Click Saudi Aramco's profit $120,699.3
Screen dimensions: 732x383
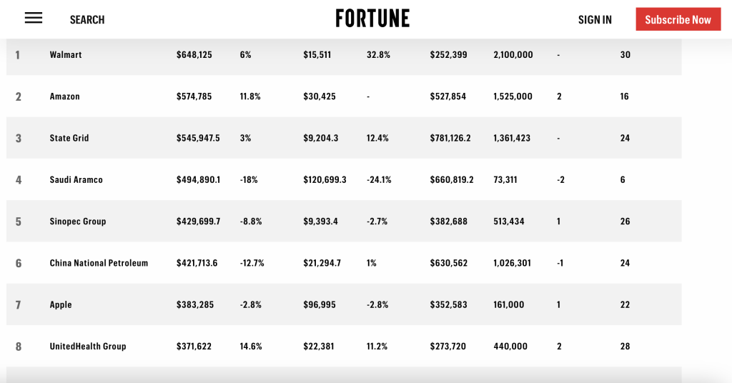point(325,180)
